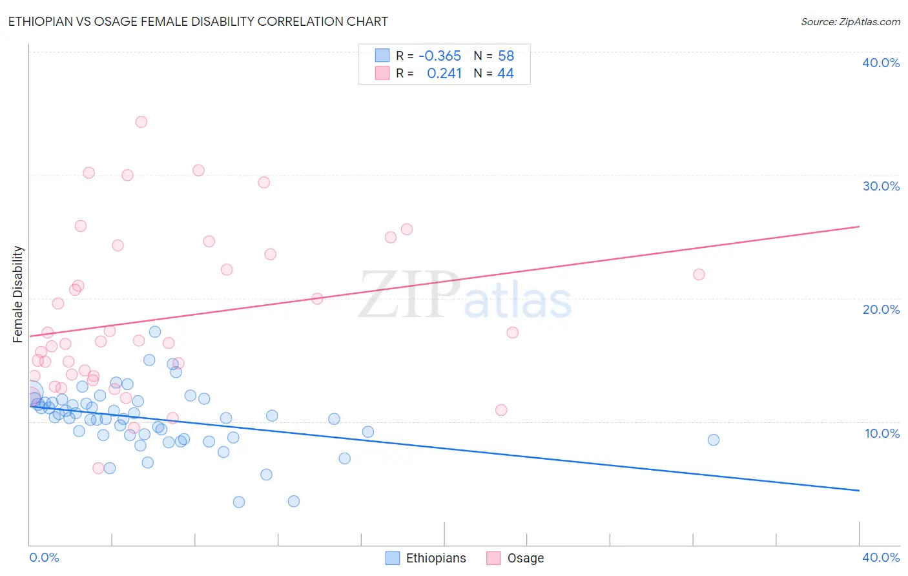Click the 10.0% y-axis label

pyautogui.click(x=882, y=433)
